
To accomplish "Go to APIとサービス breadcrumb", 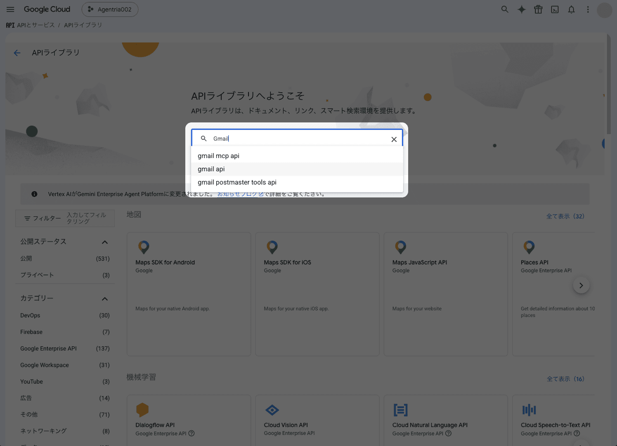I will (36, 25).
